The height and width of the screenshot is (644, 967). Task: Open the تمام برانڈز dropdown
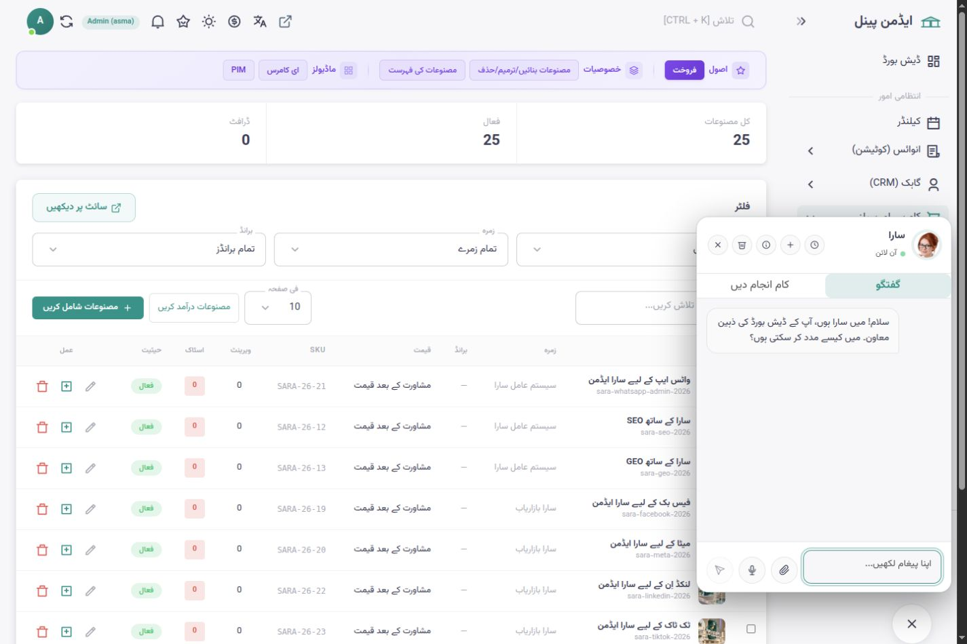(x=149, y=249)
